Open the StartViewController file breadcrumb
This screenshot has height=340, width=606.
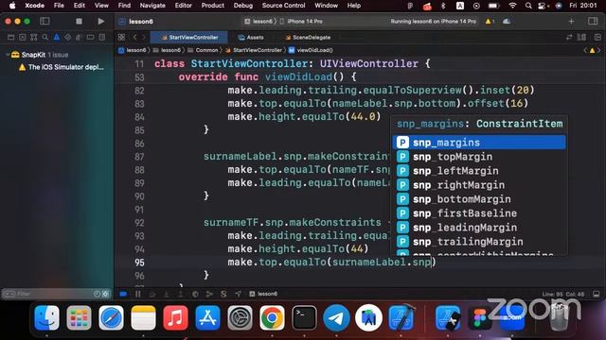coord(254,50)
